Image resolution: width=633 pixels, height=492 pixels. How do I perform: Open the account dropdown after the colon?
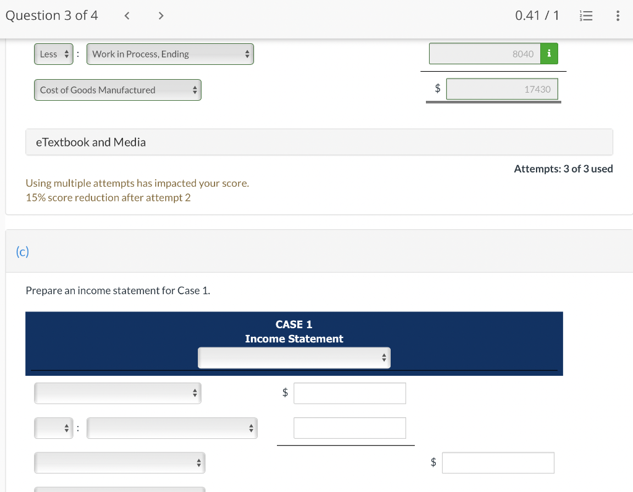coord(172,428)
